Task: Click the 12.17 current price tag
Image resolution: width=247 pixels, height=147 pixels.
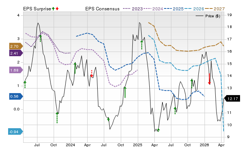Action: (x=232, y=99)
